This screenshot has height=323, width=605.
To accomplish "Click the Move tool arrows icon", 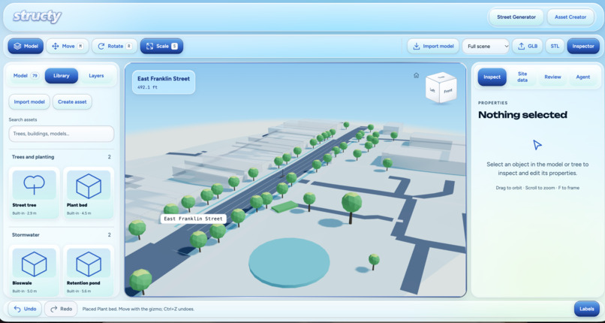I will click(x=56, y=47).
